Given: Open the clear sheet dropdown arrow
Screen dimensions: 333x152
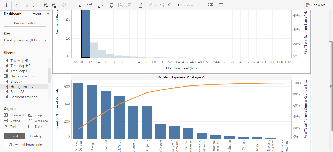Looking at the screenshot, I should pos(102,5).
